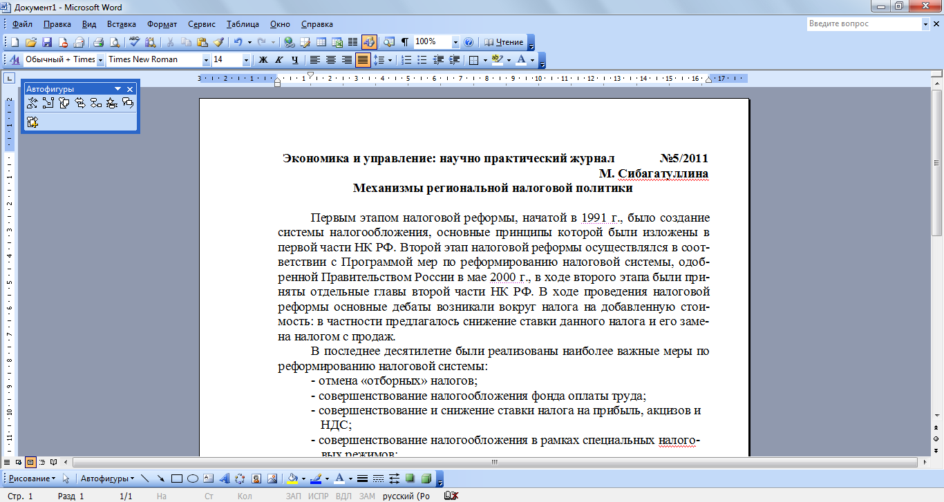The height and width of the screenshot is (502, 944).
Task: Toggle bulleted list formatting
Action: point(422,60)
